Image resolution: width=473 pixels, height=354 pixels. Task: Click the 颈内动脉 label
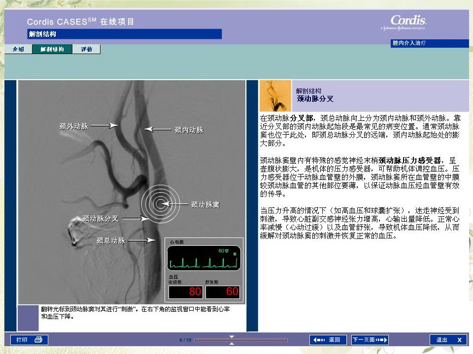(x=189, y=130)
